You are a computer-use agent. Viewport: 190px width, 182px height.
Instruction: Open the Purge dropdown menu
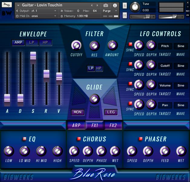pos(110,11)
